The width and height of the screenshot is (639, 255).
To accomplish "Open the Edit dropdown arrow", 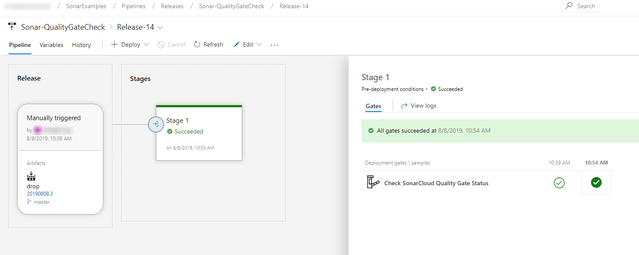I will tap(259, 45).
